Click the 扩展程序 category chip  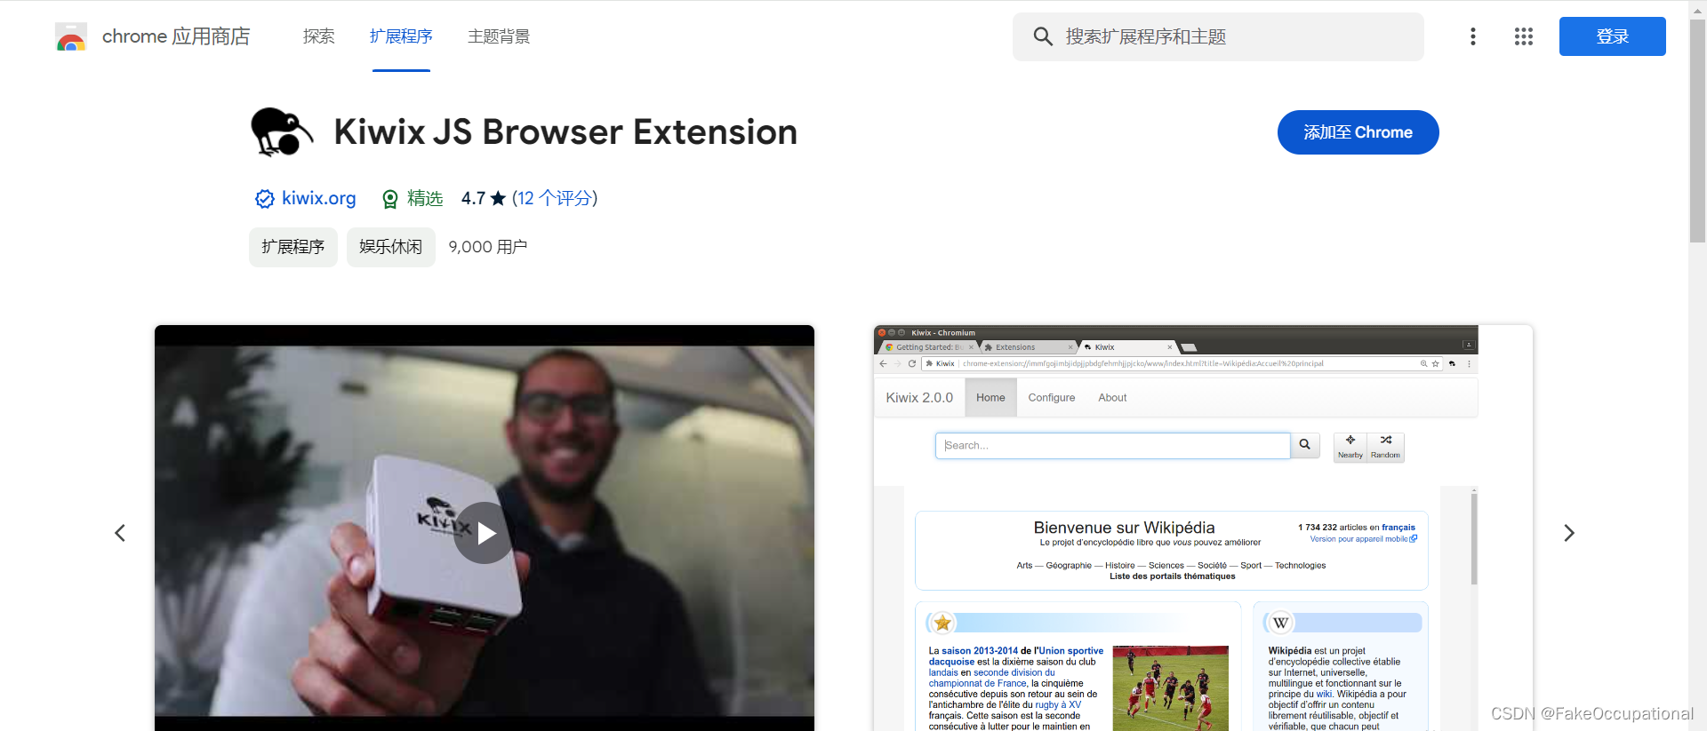click(x=293, y=247)
